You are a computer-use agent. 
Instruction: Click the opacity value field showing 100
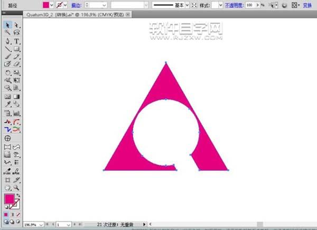click(250, 5)
